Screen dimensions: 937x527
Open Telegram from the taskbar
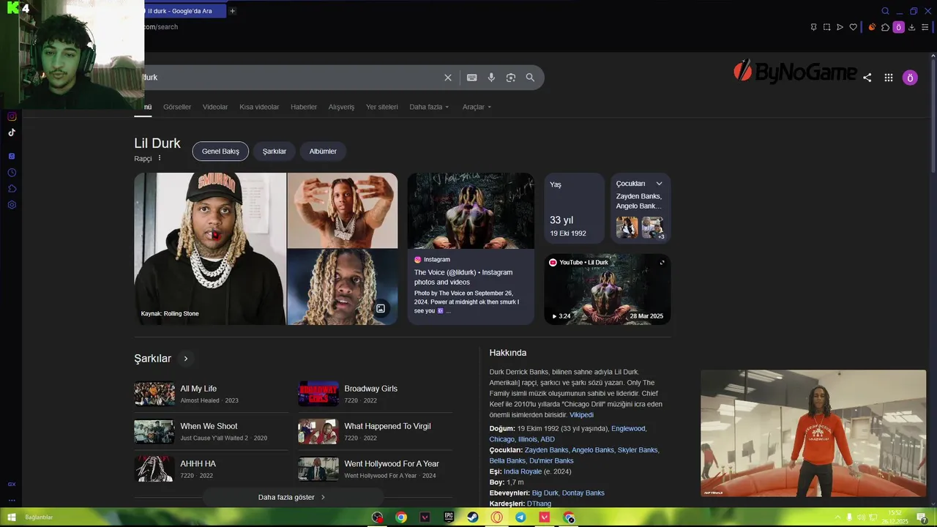pos(520,517)
